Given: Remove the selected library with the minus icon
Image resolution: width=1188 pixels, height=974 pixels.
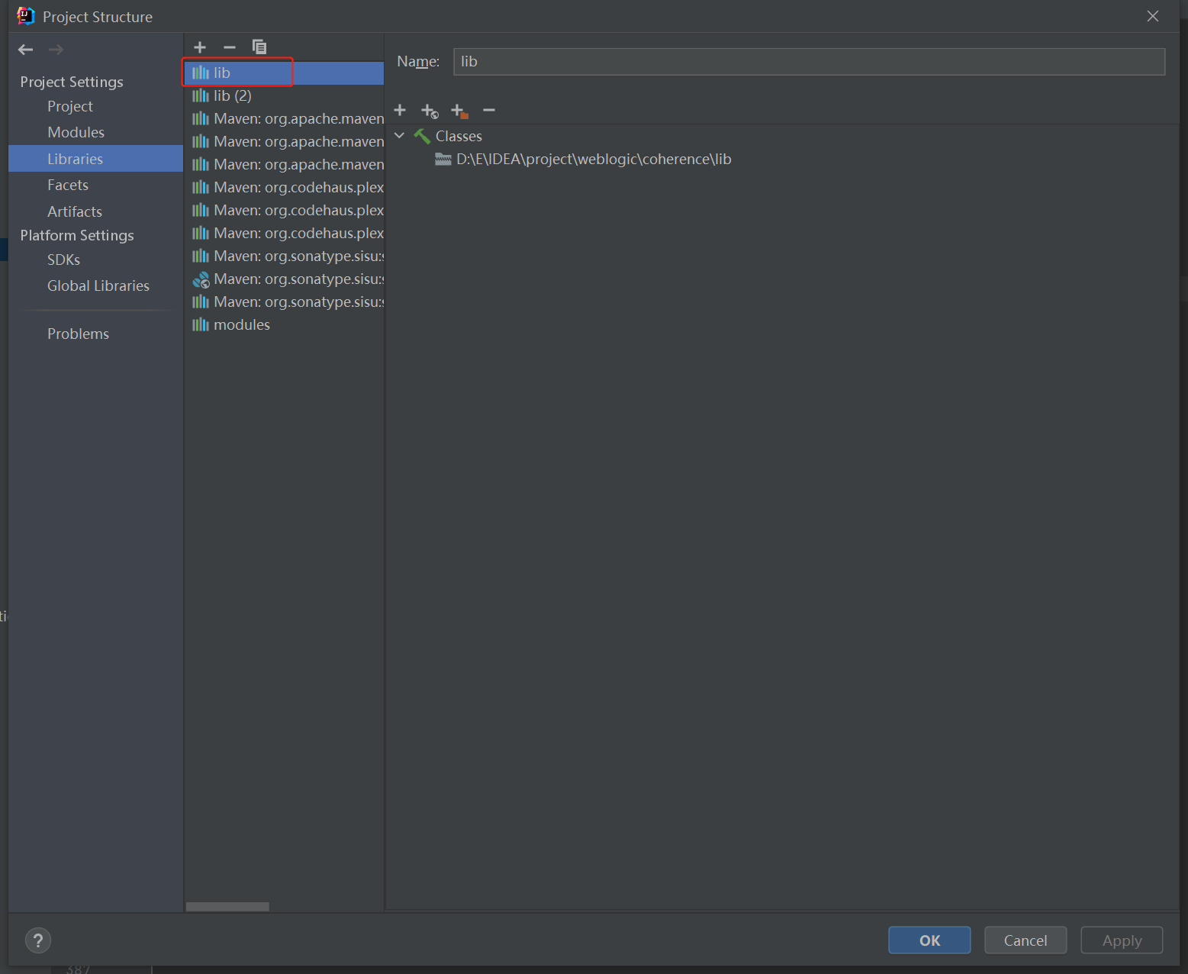Looking at the screenshot, I should tap(230, 47).
